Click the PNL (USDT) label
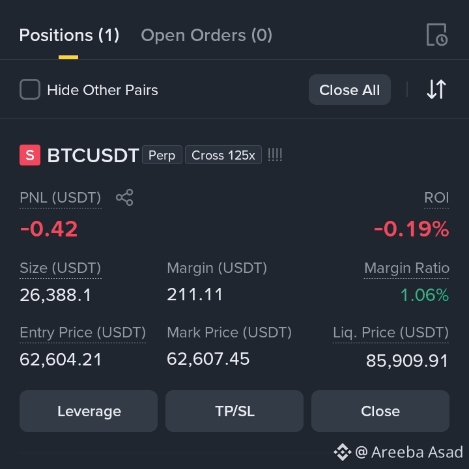 [61, 198]
